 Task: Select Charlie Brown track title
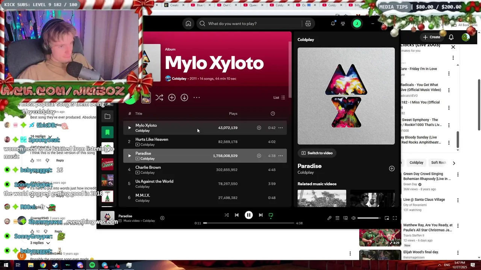(x=148, y=168)
